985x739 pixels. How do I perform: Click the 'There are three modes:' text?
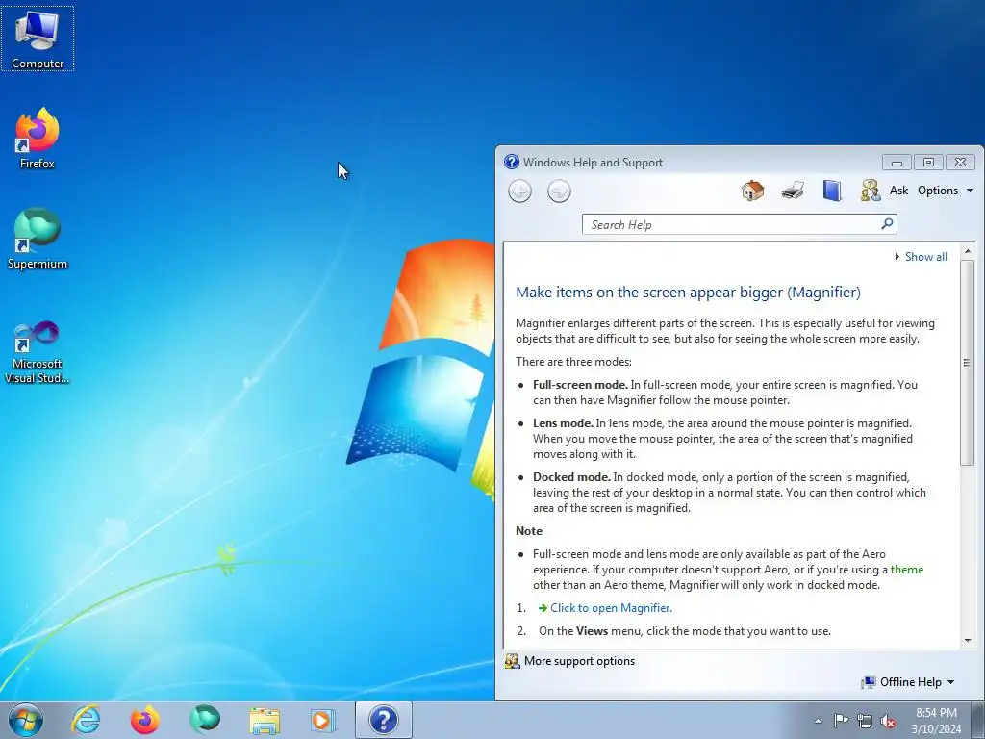[573, 362]
